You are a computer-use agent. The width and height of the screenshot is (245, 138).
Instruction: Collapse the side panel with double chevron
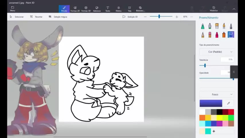[234, 72]
